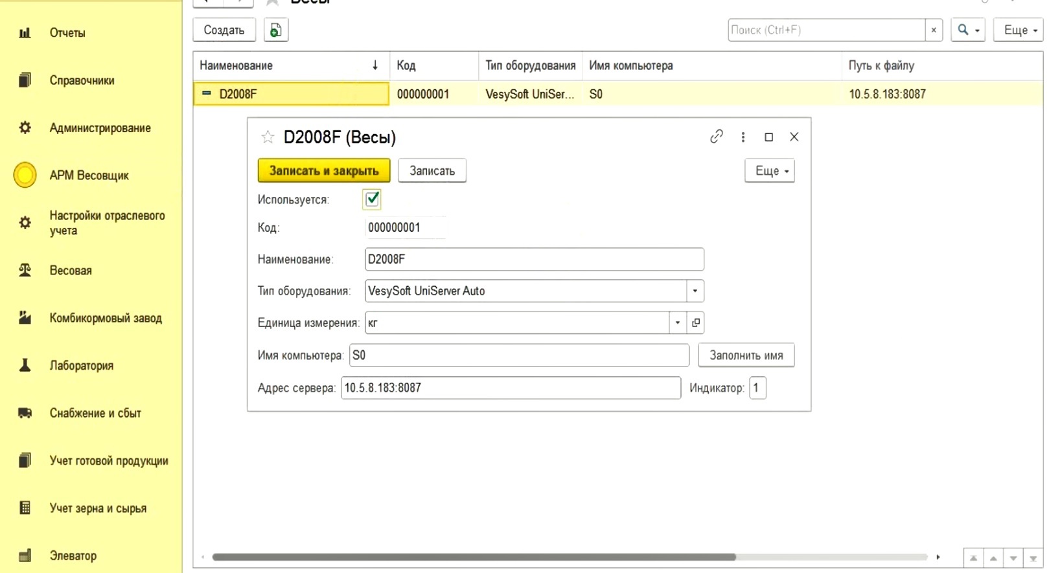Click the Отчеты bar chart icon
The width and height of the screenshot is (1049, 573).
point(25,33)
